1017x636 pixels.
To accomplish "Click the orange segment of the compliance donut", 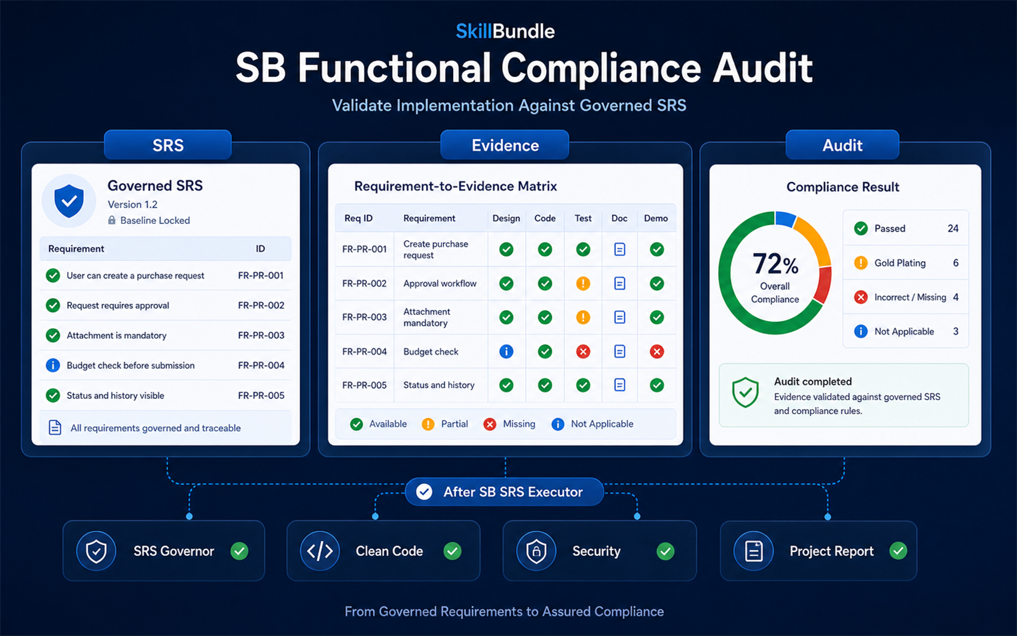I will click(817, 240).
